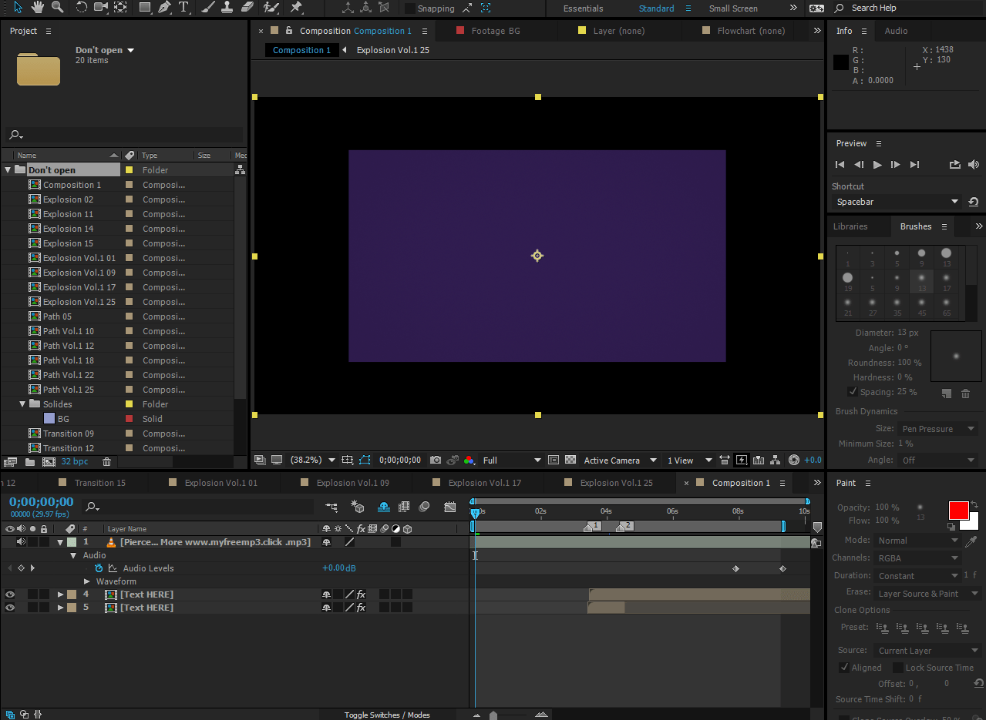Select the Zoom tool
Image resolution: width=986 pixels, height=720 pixels.
[x=58, y=8]
